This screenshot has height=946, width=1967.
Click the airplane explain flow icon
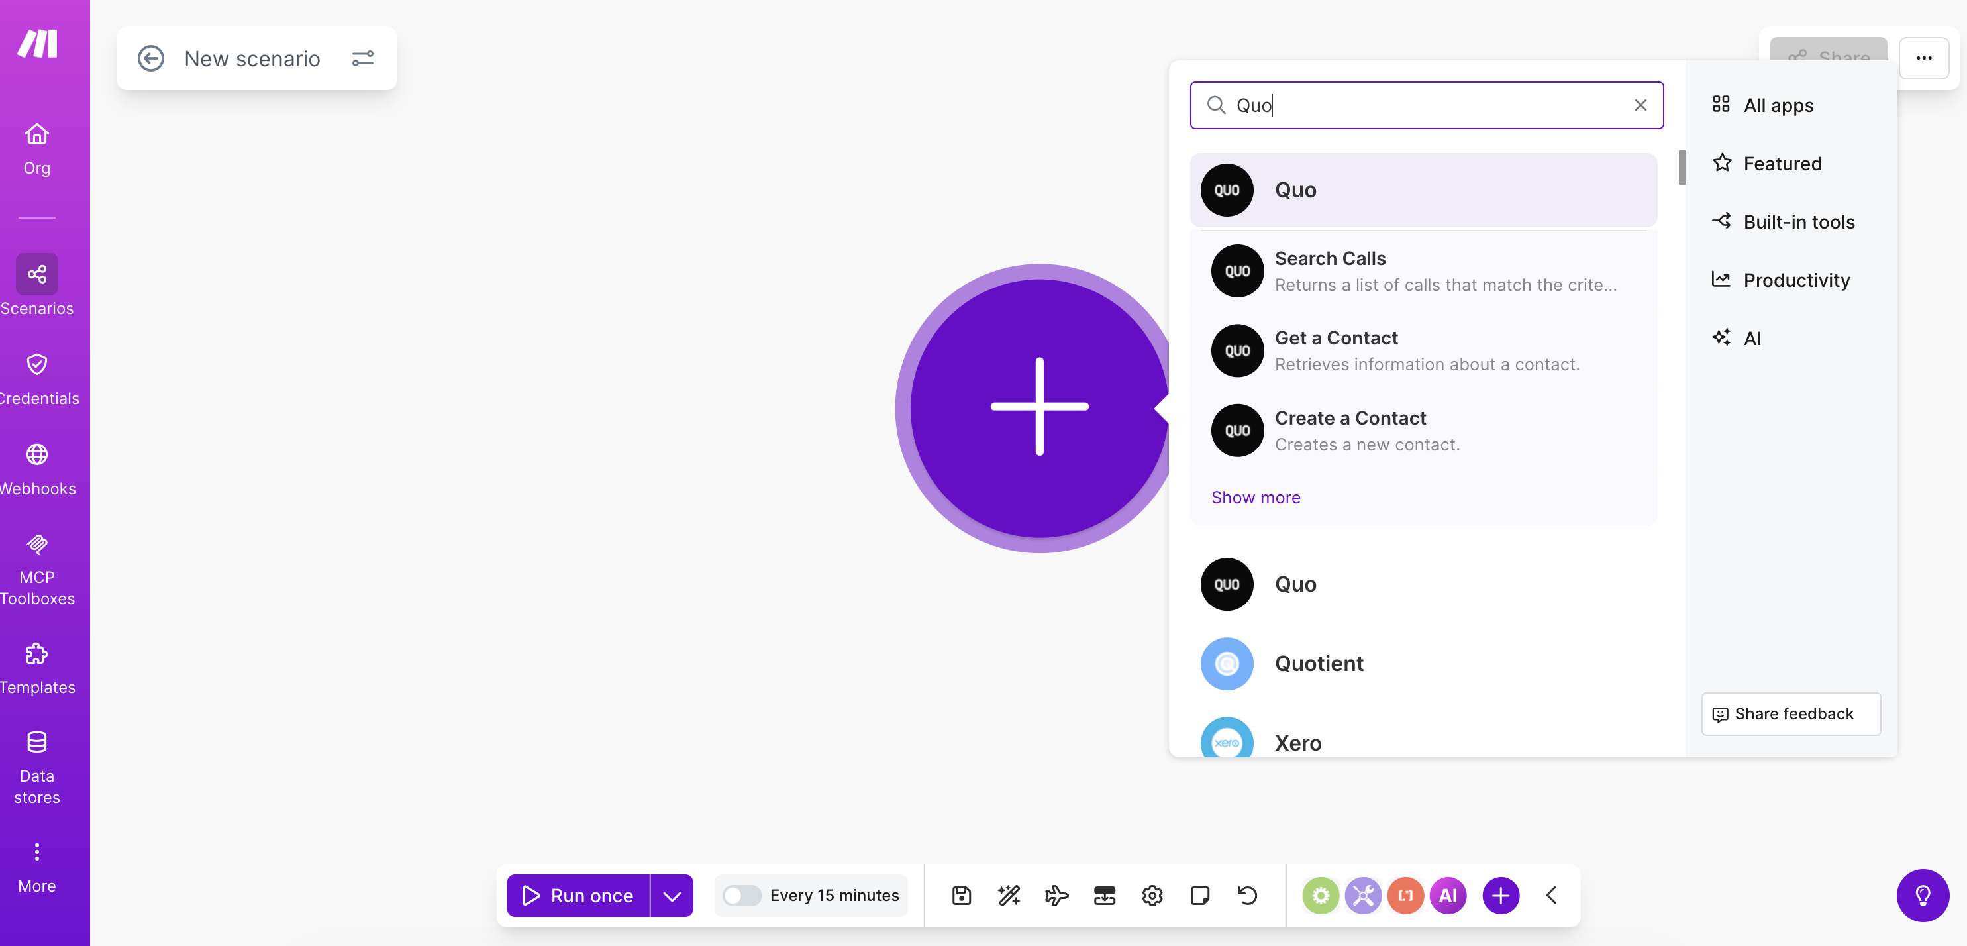click(x=1057, y=895)
